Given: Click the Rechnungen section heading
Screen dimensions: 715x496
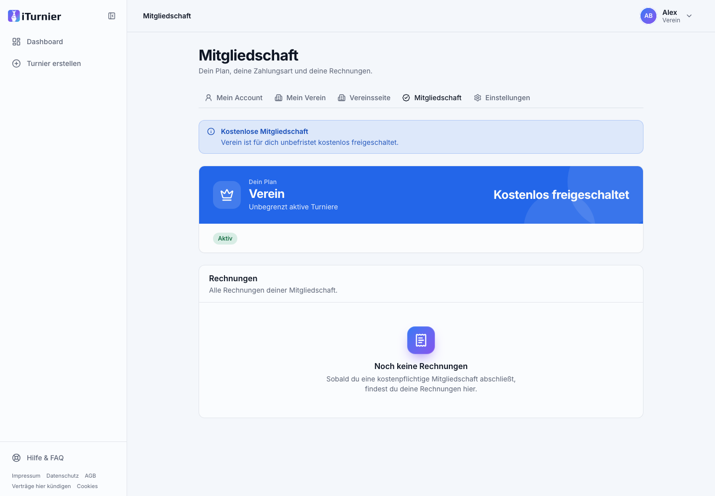Looking at the screenshot, I should (233, 278).
